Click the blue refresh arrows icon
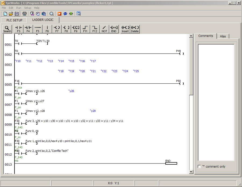242x187 pixels. tap(65, 14)
